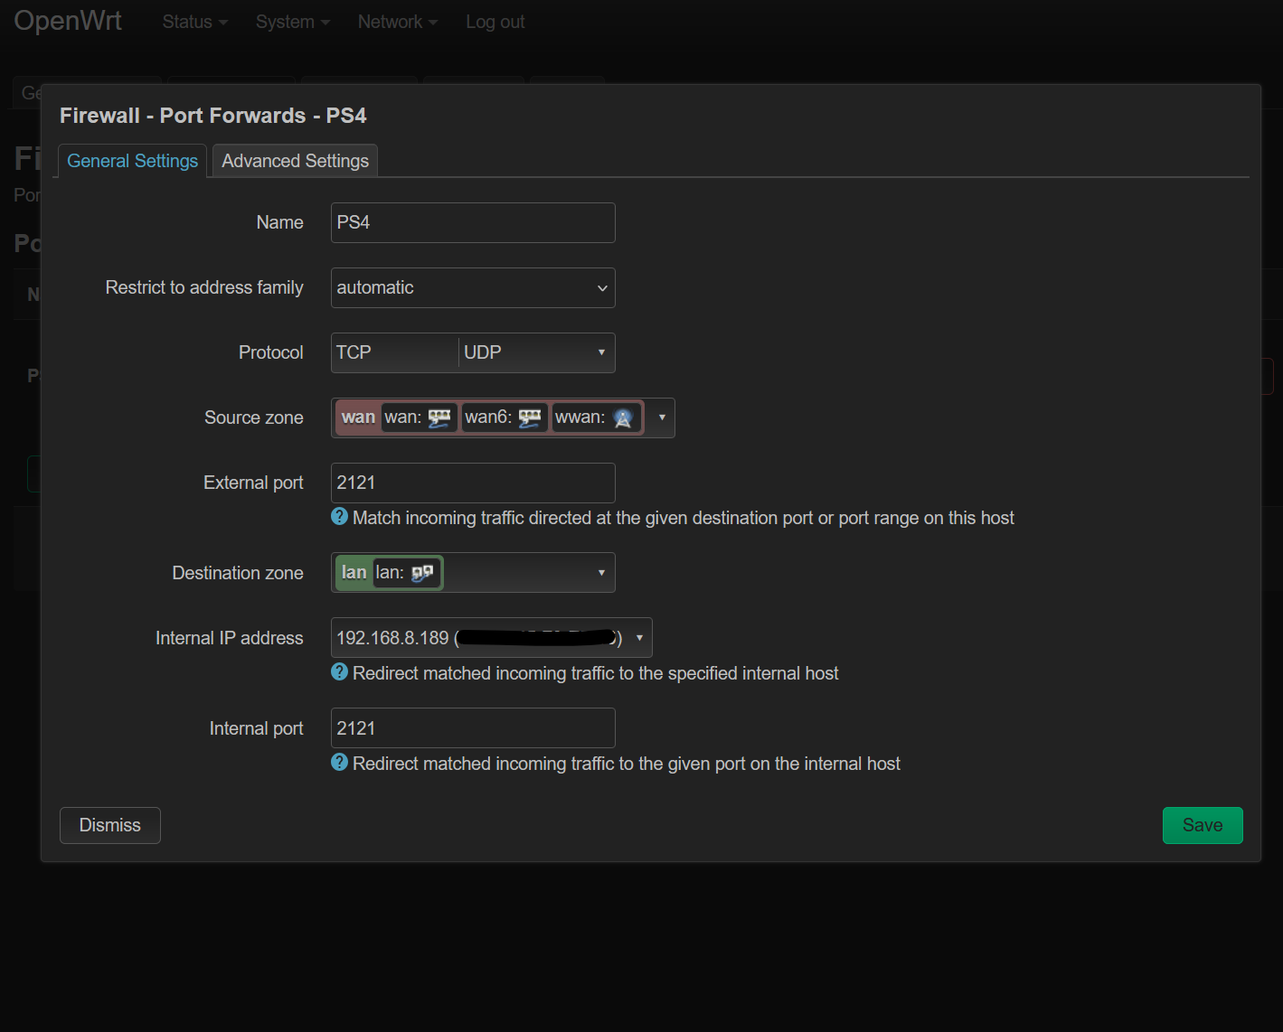Screen dimensions: 1283x1032
Task: Open the Restrict to address family dropdown
Action: pyautogui.click(x=473, y=287)
